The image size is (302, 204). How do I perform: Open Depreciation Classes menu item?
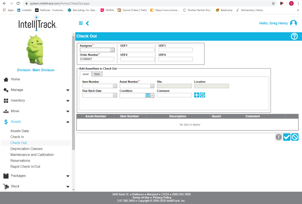point(26,149)
